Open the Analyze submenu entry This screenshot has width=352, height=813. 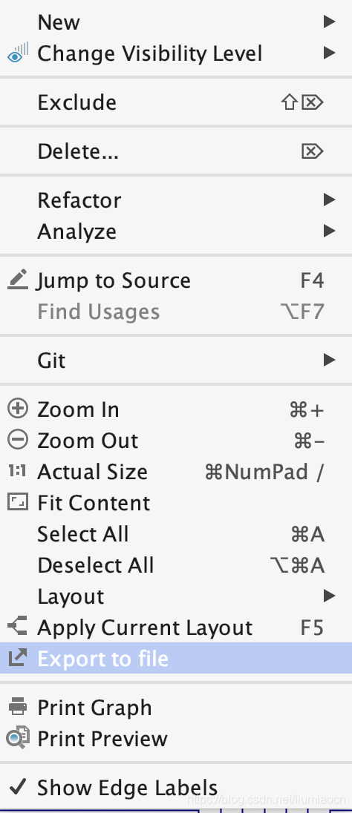(176, 231)
